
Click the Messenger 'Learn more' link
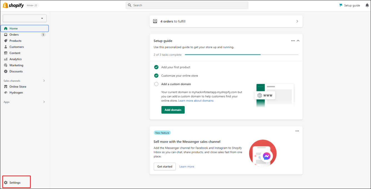[187, 167]
